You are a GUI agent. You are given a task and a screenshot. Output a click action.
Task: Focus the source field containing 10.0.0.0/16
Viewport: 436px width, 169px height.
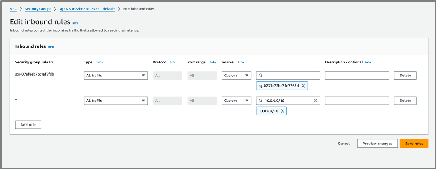(x=288, y=101)
